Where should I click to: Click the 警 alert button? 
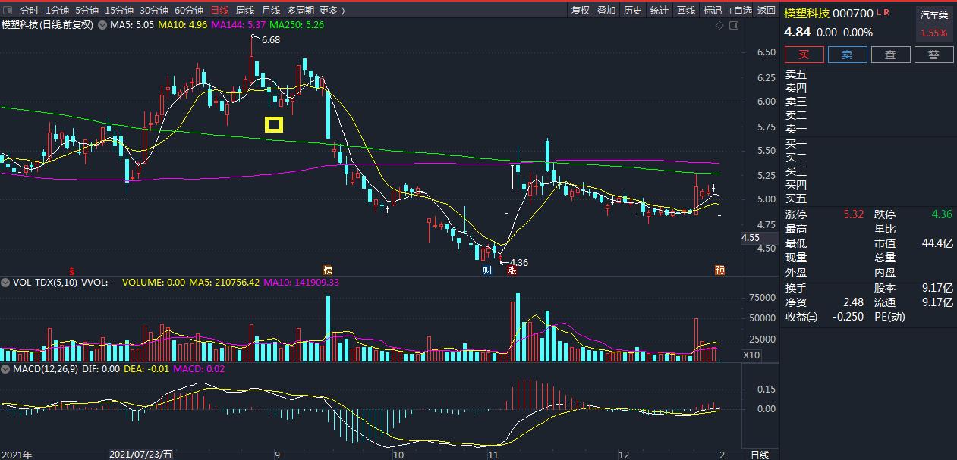pyautogui.click(x=933, y=55)
